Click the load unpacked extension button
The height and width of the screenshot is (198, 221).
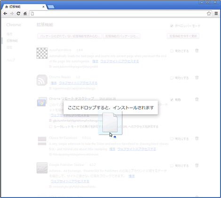(x=70, y=36)
